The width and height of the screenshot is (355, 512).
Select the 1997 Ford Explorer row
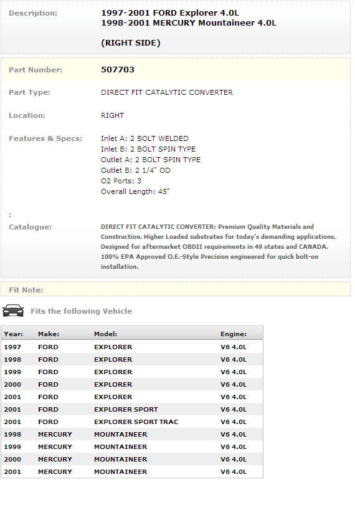[132, 347]
